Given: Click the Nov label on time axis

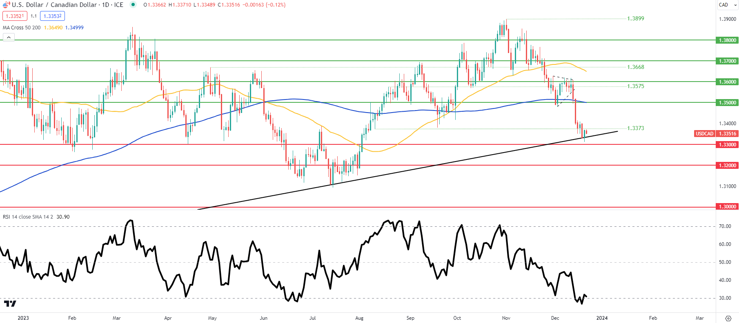Looking at the screenshot, I should coord(506,318).
